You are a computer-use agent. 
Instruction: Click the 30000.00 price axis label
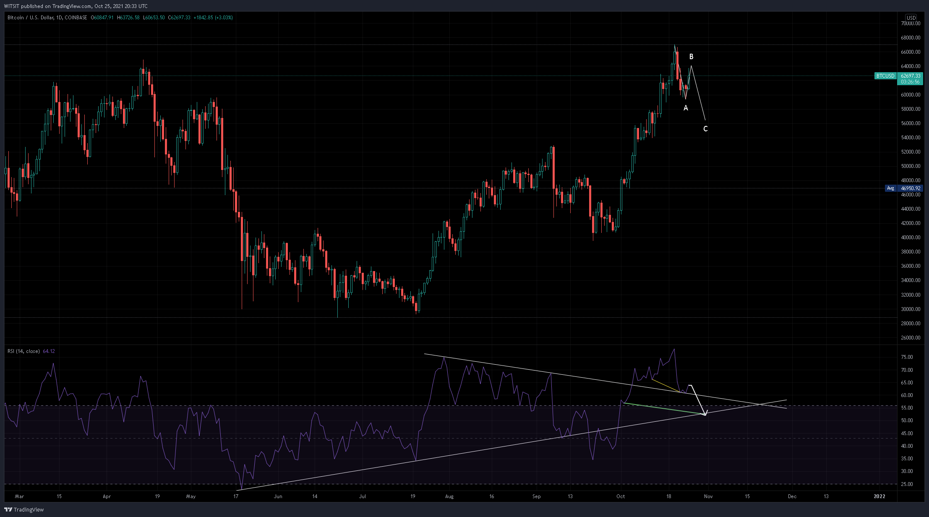coord(911,309)
